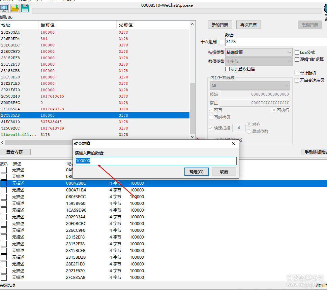Enable the 开启变速精灵 speedhack checkbox
Screen dimensions: 327x290
(x=297, y=80)
